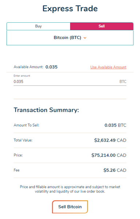The image size is (140, 219).
Task: Click the orange chevron beside Bitcoin (BTC)
Action: coord(85,38)
